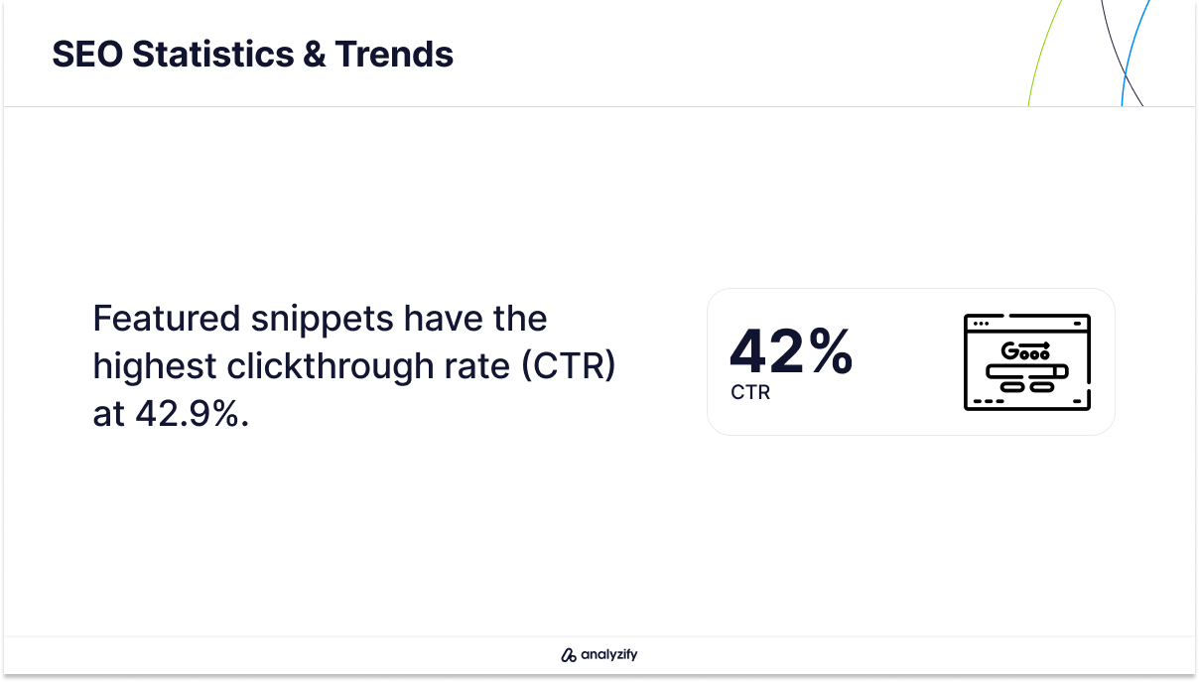Screen dimensions: 1199x682
Task: Click the large '42%' figure
Action: [x=791, y=350]
